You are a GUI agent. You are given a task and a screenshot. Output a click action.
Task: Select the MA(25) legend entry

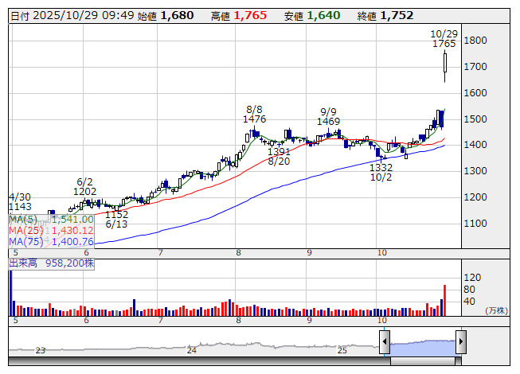click(51, 230)
